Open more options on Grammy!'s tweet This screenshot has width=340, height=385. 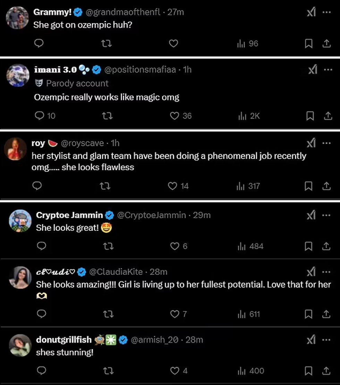(x=327, y=12)
